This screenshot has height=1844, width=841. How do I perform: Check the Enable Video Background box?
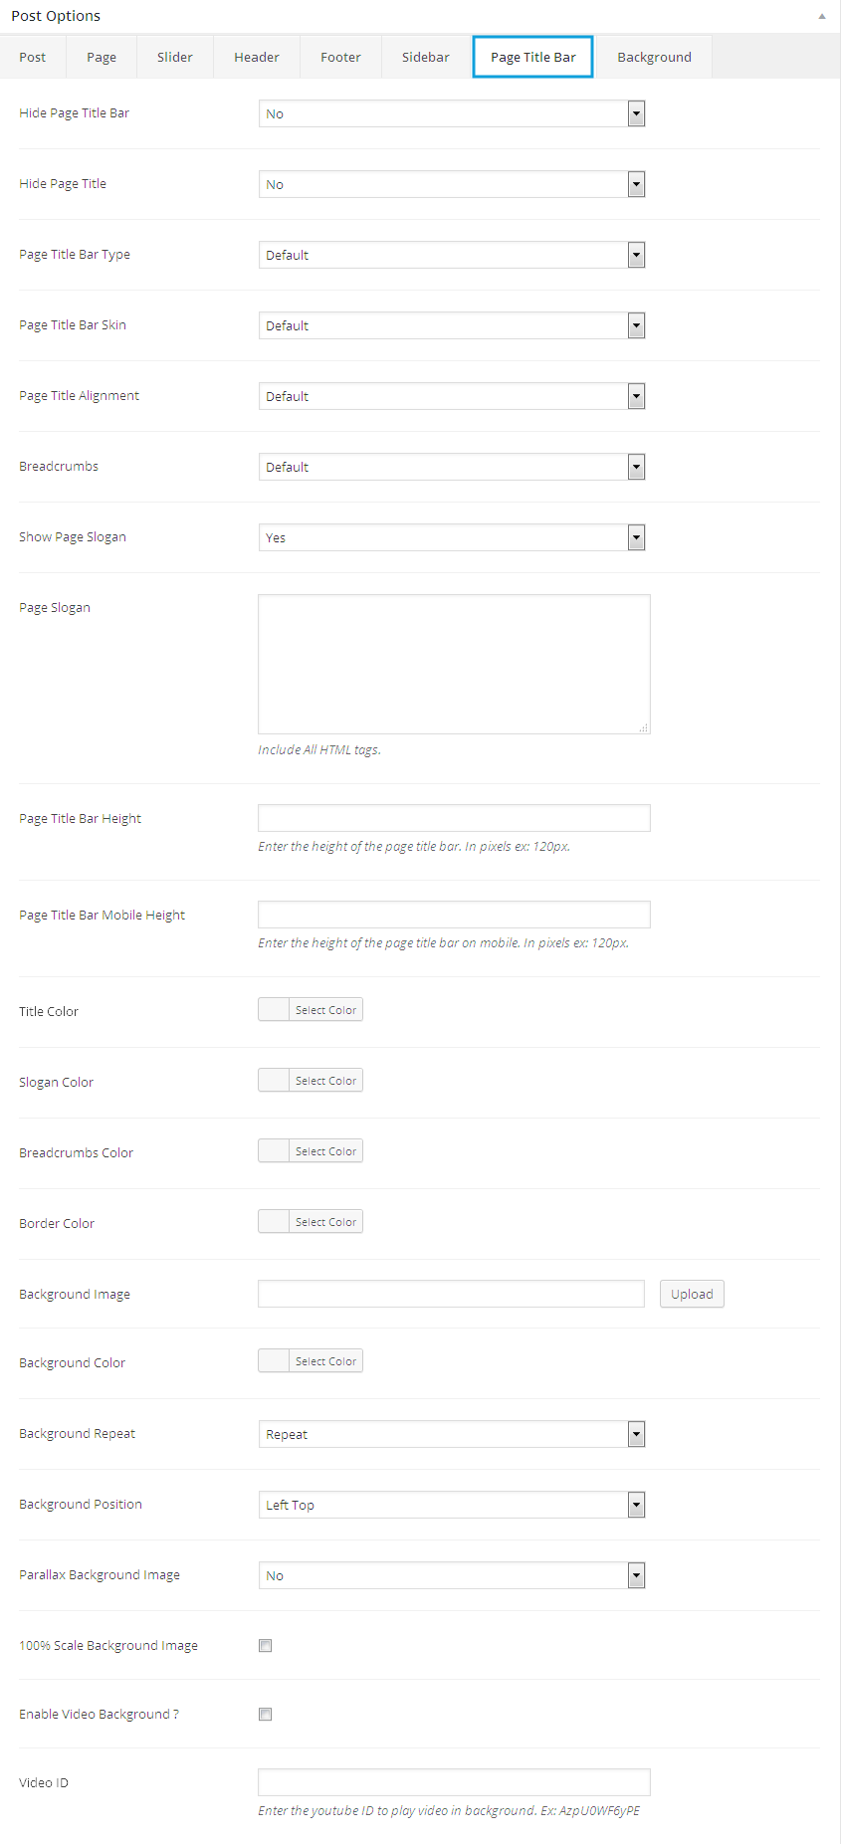point(265,1715)
